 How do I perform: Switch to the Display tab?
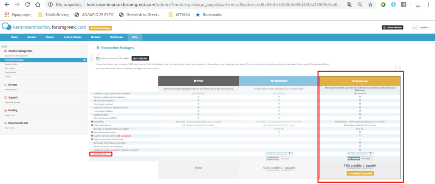pos(50,37)
